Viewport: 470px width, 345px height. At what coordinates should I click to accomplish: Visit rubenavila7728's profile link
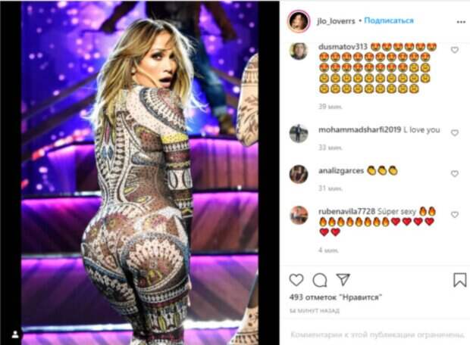coord(346,211)
